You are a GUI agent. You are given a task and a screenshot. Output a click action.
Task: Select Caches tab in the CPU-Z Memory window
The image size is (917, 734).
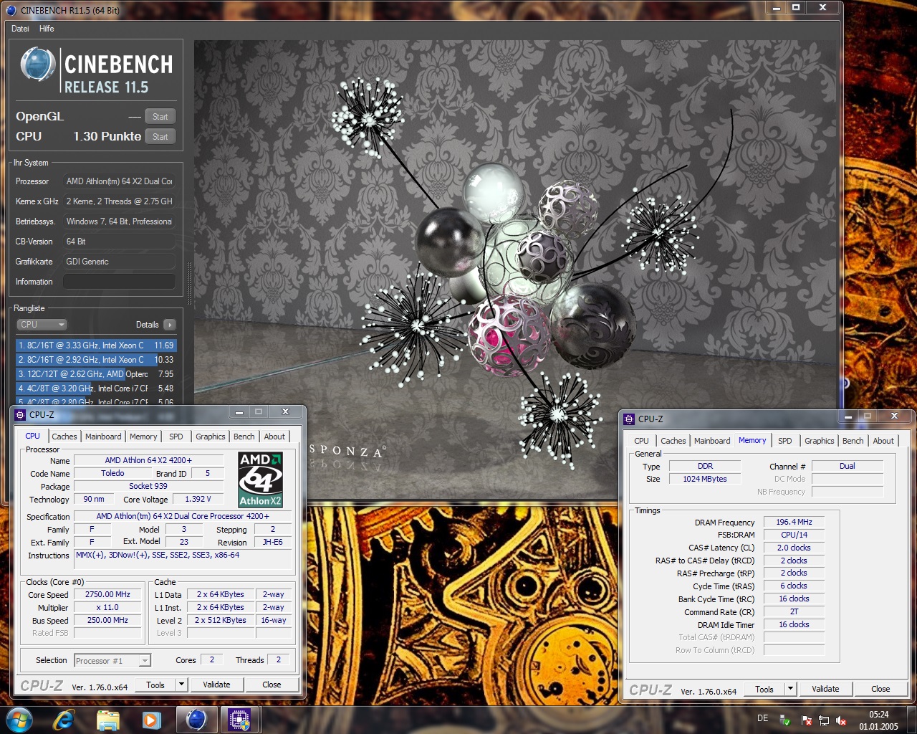(x=673, y=441)
